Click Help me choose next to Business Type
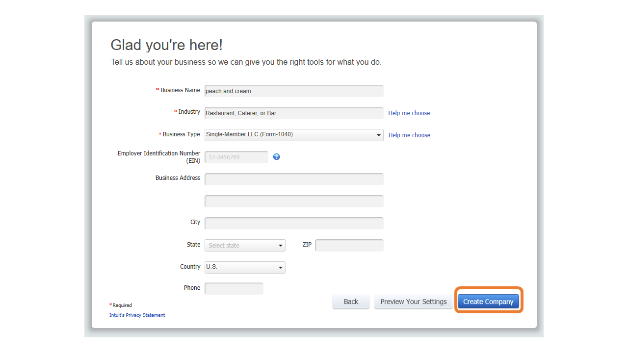 click(409, 135)
